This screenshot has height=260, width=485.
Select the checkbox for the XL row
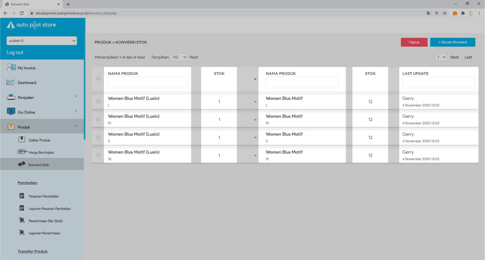pyautogui.click(x=98, y=155)
